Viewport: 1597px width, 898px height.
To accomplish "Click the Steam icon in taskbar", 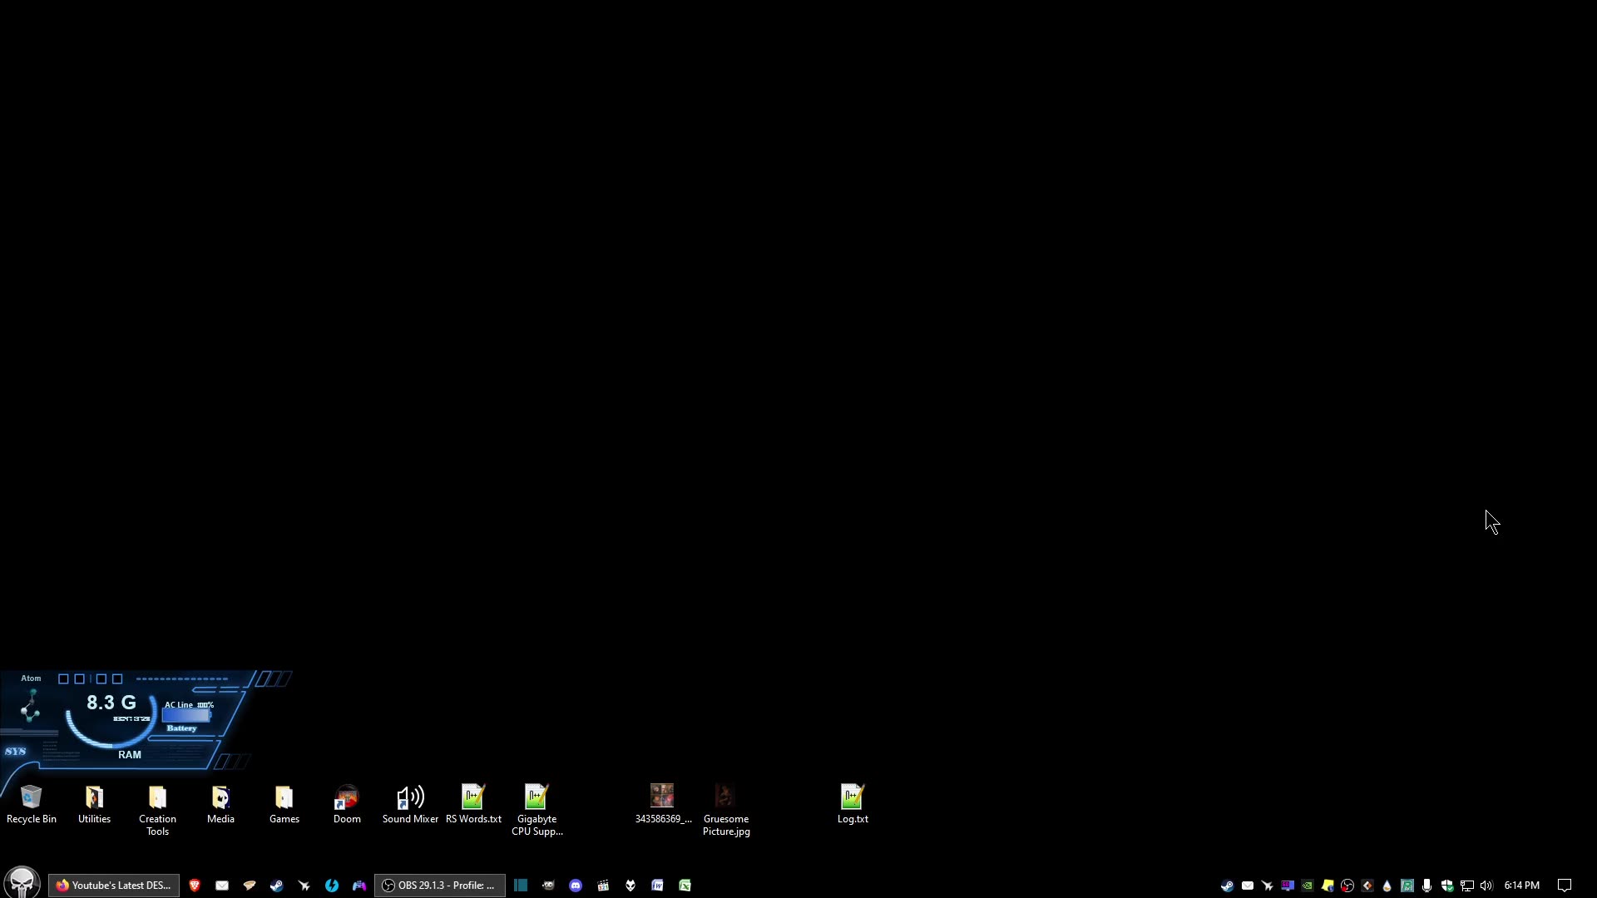I will click(276, 886).
